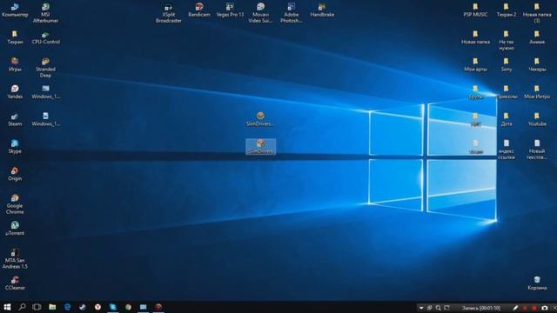The height and width of the screenshot is (313, 557).
Task: Select the Movavi Video Suite shortcut
Action: point(260,13)
